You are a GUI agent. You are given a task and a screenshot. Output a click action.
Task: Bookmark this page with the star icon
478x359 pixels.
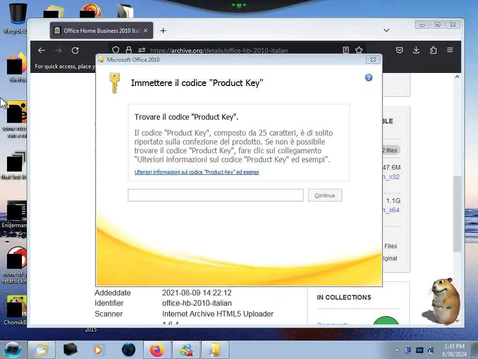pos(359,50)
